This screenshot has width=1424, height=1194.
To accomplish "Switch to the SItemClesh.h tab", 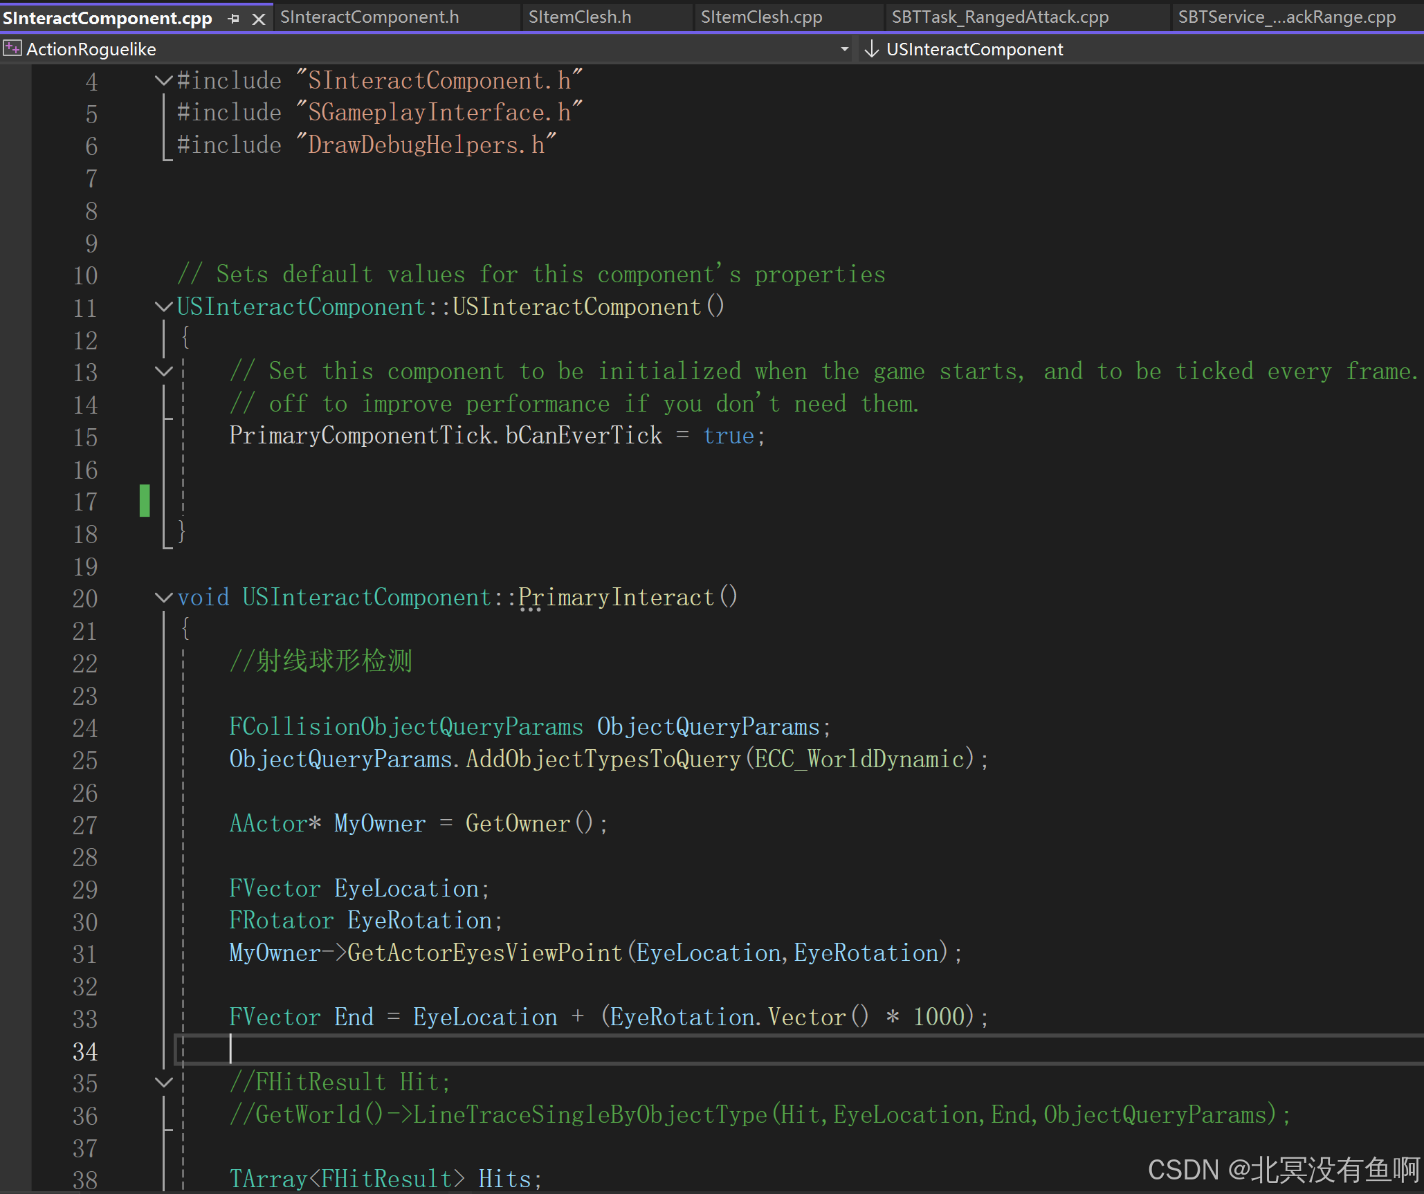I will [x=580, y=17].
